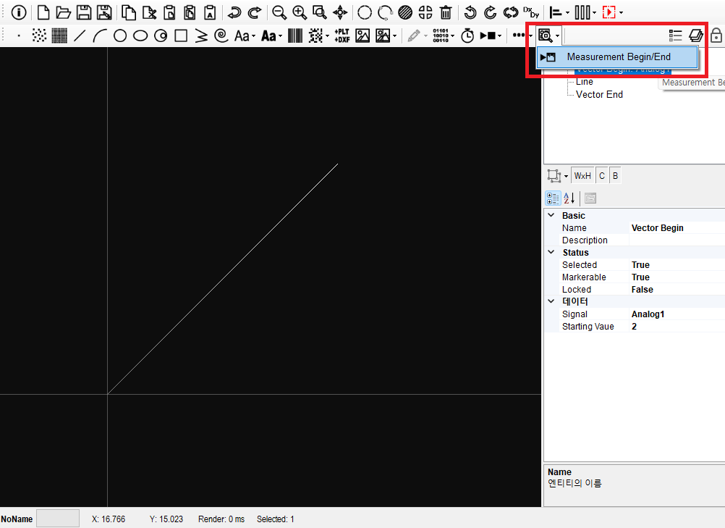The width and height of the screenshot is (725, 528).
Task: Create a new document
Action: point(43,12)
